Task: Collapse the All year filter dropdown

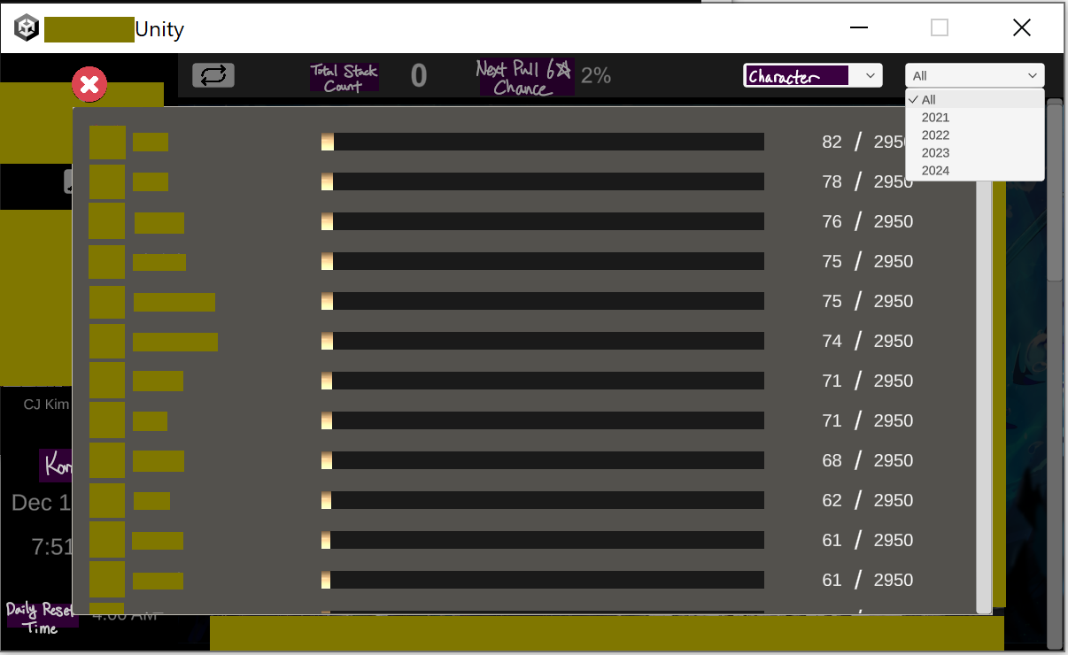Action: point(974,76)
